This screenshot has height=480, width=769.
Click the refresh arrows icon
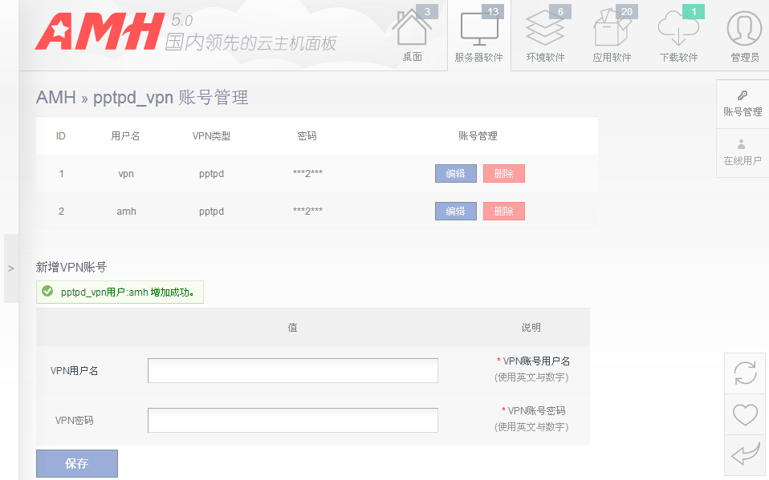pyautogui.click(x=745, y=373)
